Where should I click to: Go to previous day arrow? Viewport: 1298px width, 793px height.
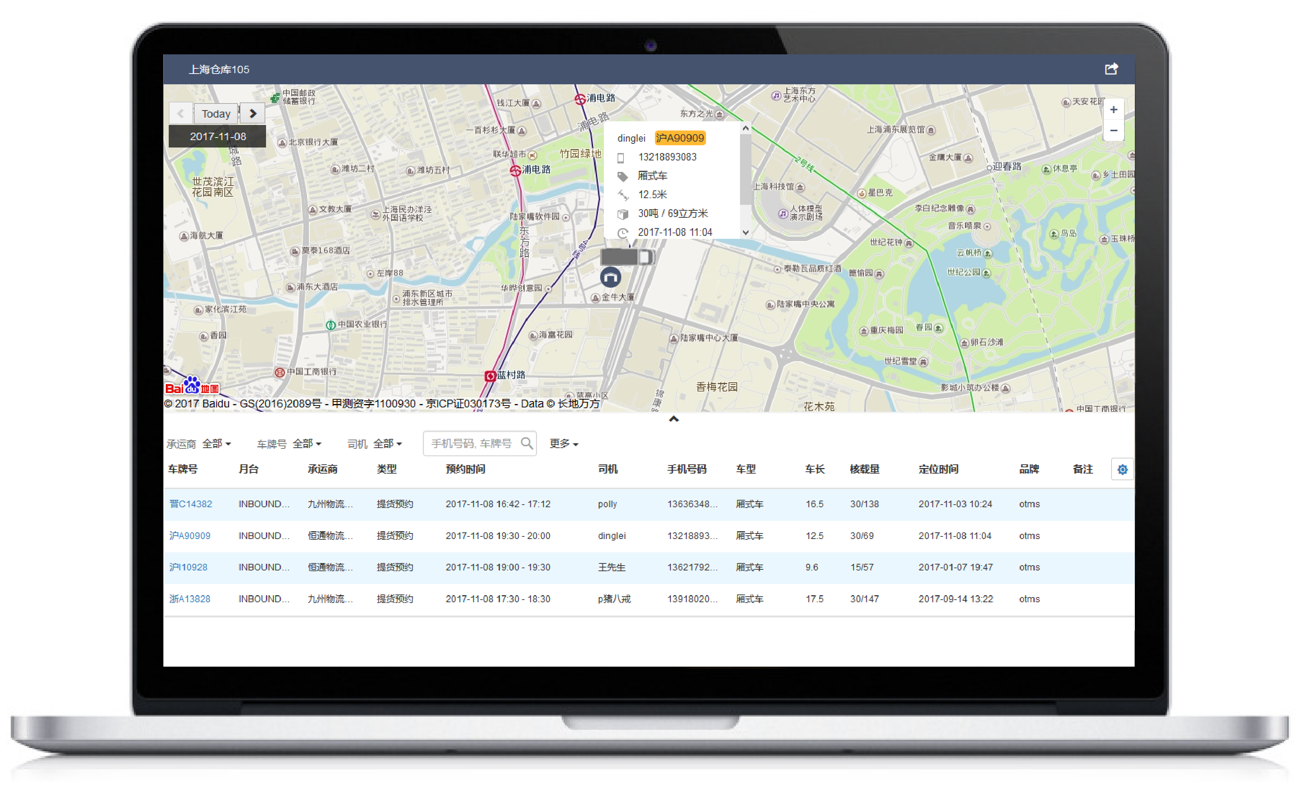181,113
